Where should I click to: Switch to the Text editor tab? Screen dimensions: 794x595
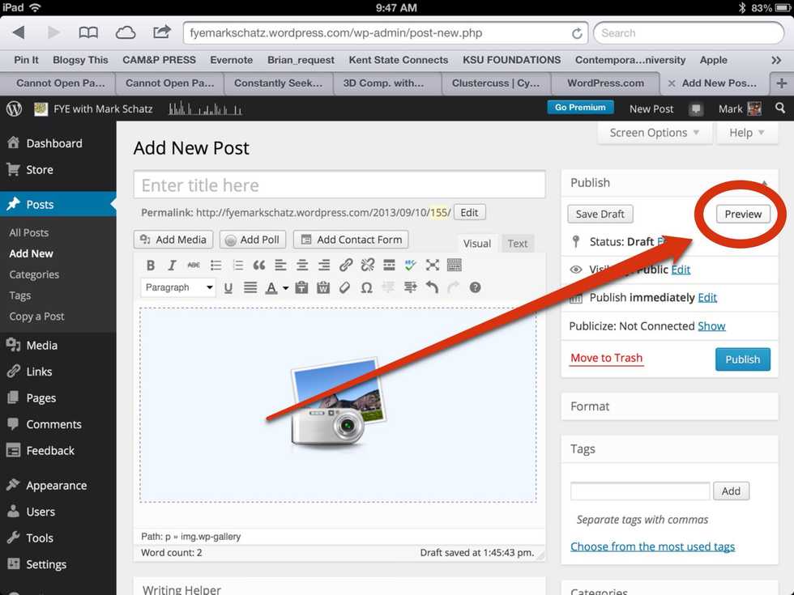click(x=518, y=244)
